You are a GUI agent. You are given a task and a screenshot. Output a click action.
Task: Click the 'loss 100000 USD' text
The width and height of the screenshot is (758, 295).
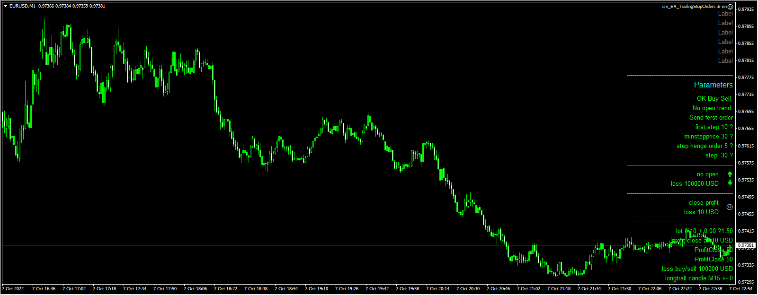(695, 184)
